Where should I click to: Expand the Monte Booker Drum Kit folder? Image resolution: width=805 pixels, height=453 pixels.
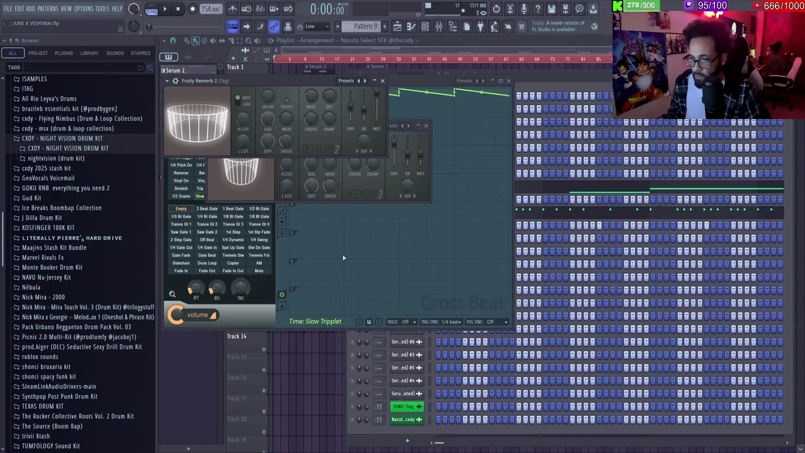52,267
